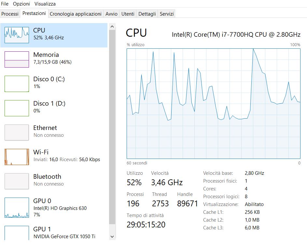The height and width of the screenshot is (245, 307).
Task: Select the Disco 1 (D:) graph icon
Action: click(17, 108)
